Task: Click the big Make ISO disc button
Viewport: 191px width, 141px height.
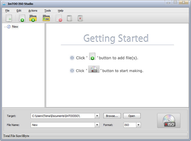Action: click(169, 121)
